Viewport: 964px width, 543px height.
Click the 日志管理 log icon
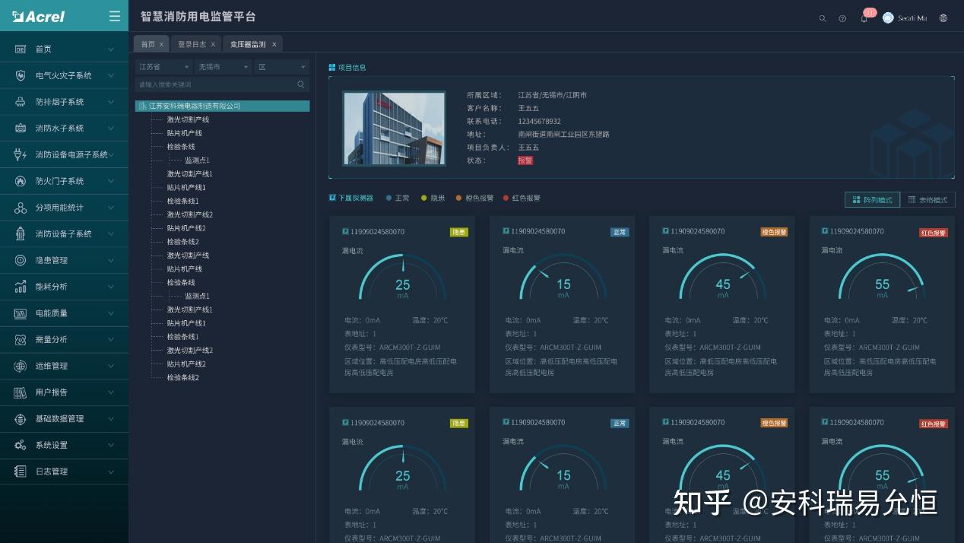click(21, 472)
